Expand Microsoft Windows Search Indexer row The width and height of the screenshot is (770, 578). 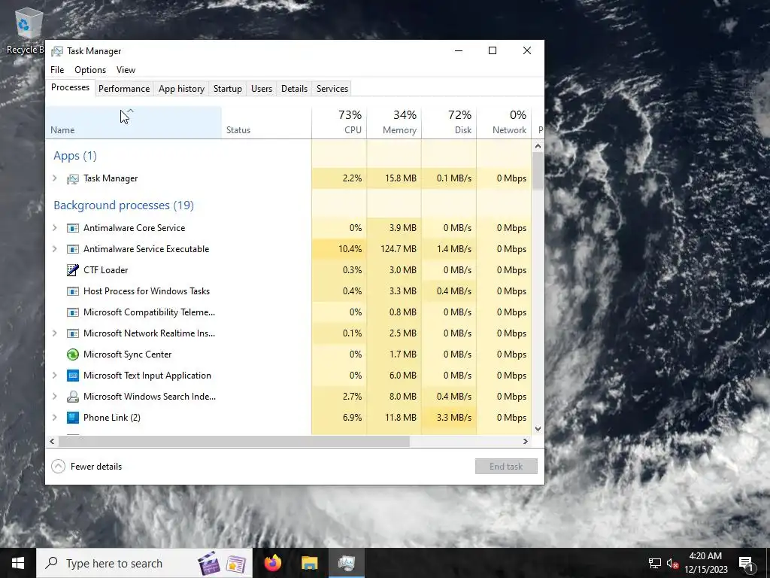pos(54,397)
